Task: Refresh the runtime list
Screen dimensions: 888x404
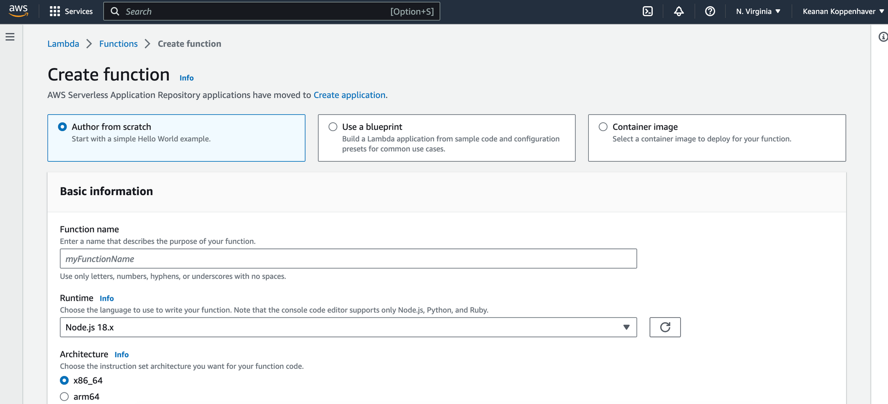Action: 665,327
